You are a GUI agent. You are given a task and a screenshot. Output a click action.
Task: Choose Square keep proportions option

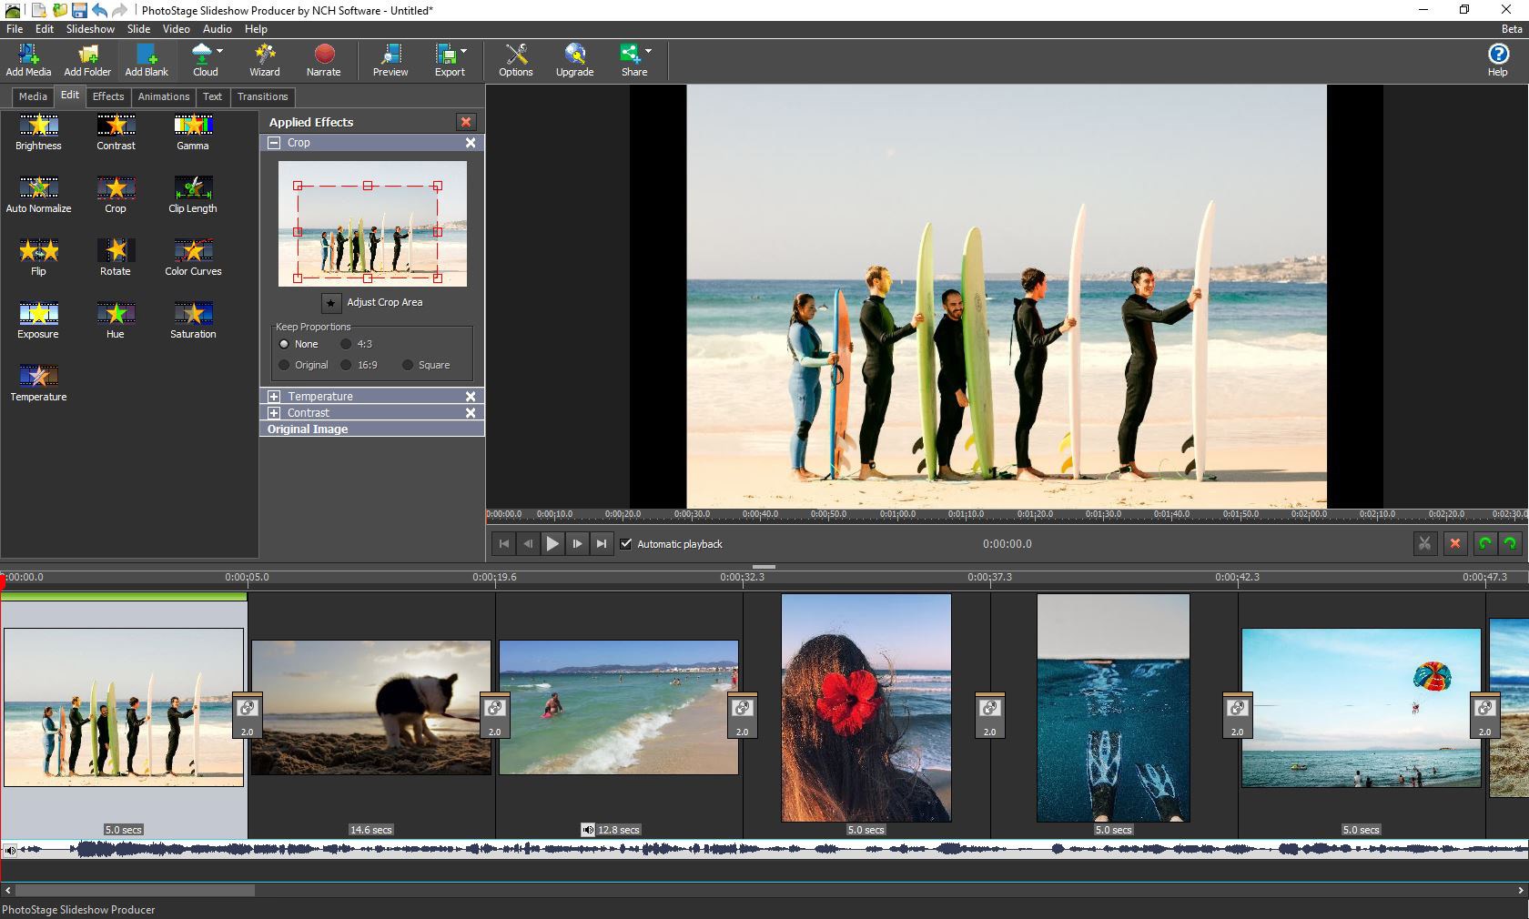point(408,365)
